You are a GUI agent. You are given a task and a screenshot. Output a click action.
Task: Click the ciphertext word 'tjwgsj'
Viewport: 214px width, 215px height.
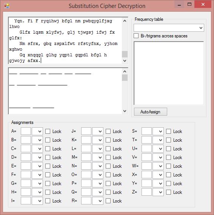pos(86,32)
